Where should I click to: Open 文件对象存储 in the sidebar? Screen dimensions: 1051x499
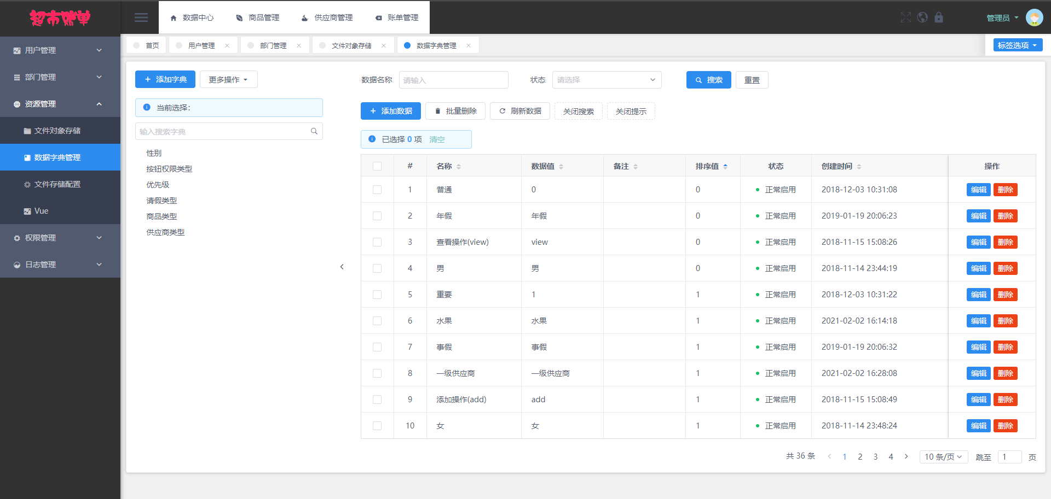pos(60,131)
